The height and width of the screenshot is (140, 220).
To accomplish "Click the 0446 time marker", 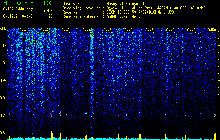I will (x=128, y=30).
